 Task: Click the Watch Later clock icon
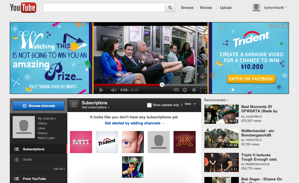point(194,90)
